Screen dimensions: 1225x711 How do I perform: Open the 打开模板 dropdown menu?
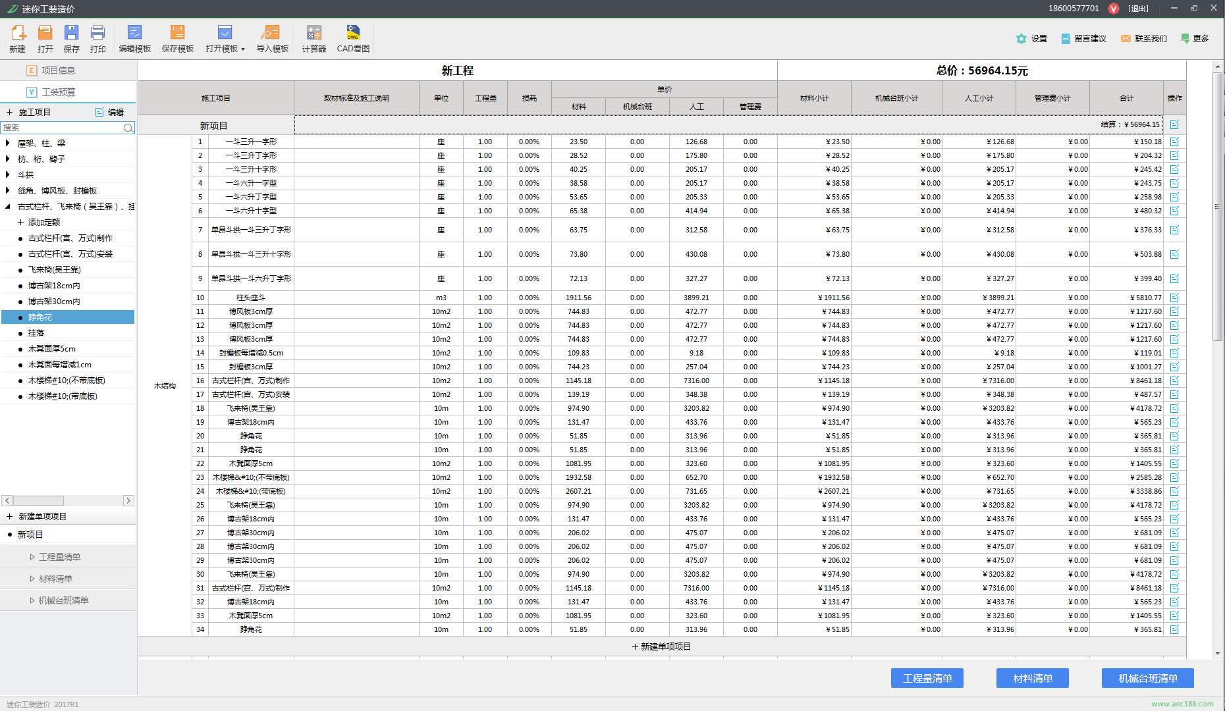coord(225,38)
